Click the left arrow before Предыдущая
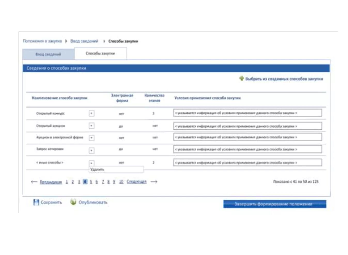The height and width of the screenshot is (255, 348). (34, 182)
